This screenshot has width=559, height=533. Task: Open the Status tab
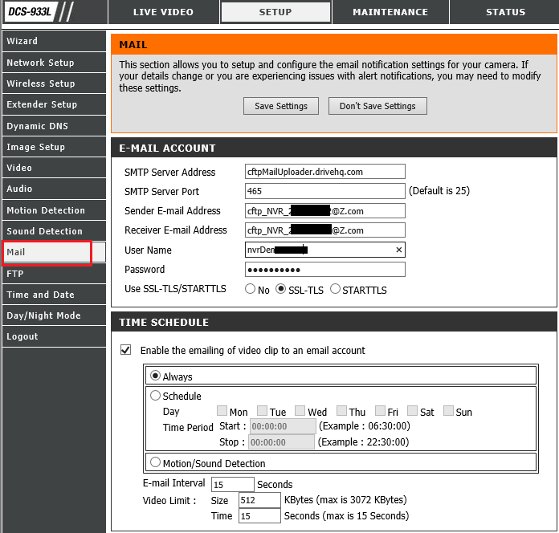pyautogui.click(x=505, y=12)
